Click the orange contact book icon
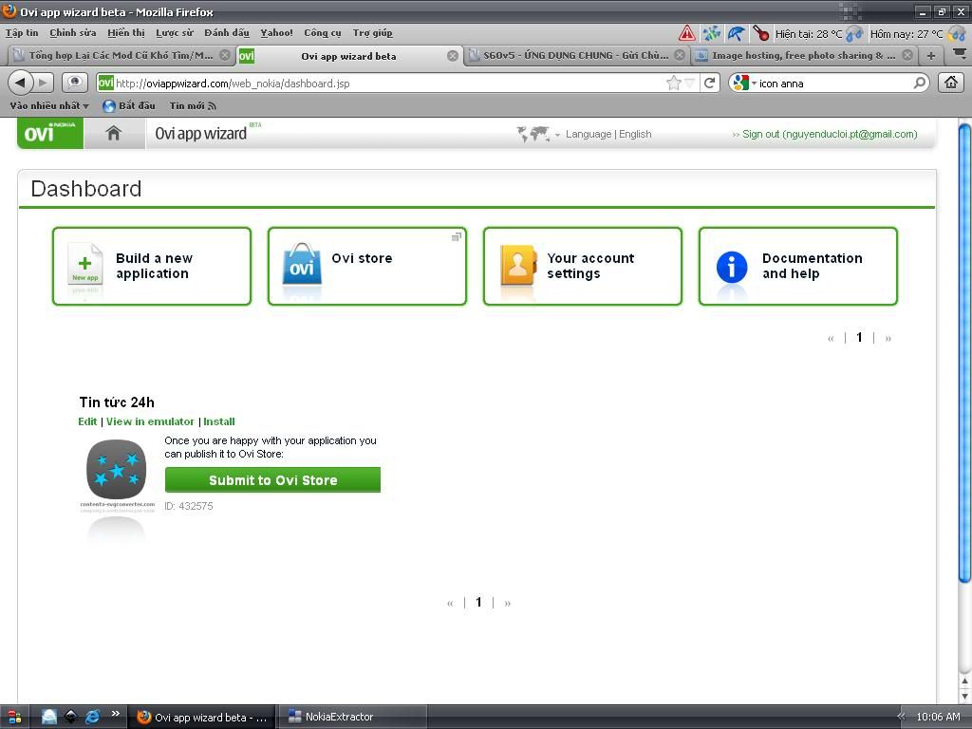Image resolution: width=972 pixels, height=729 pixels. (517, 265)
